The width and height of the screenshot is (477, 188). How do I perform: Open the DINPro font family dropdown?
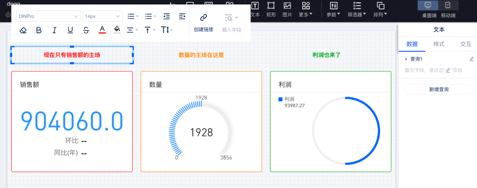click(x=48, y=16)
